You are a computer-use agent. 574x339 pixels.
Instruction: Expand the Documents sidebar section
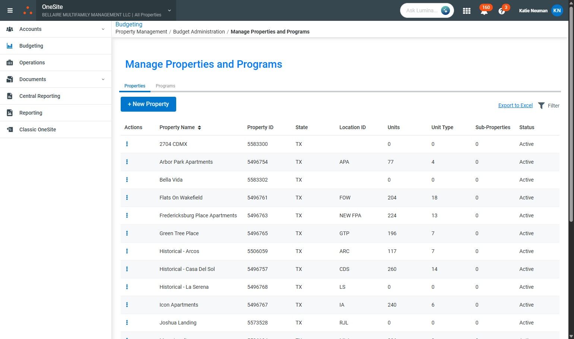click(x=103, y=79)
